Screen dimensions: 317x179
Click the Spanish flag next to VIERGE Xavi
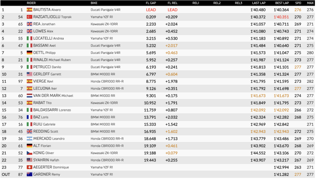pos(30,81)
